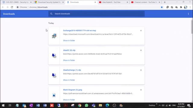The image size is (193, 108).
Task: Launch Word from the taskbar
Action: pos(38,105)
